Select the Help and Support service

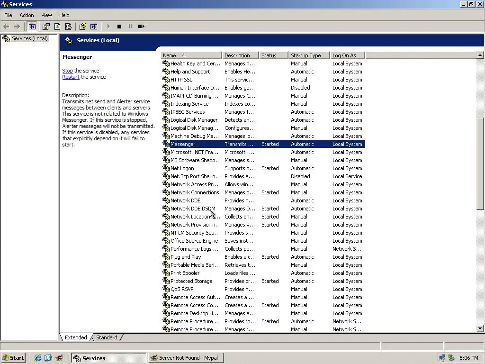[263, 72]
